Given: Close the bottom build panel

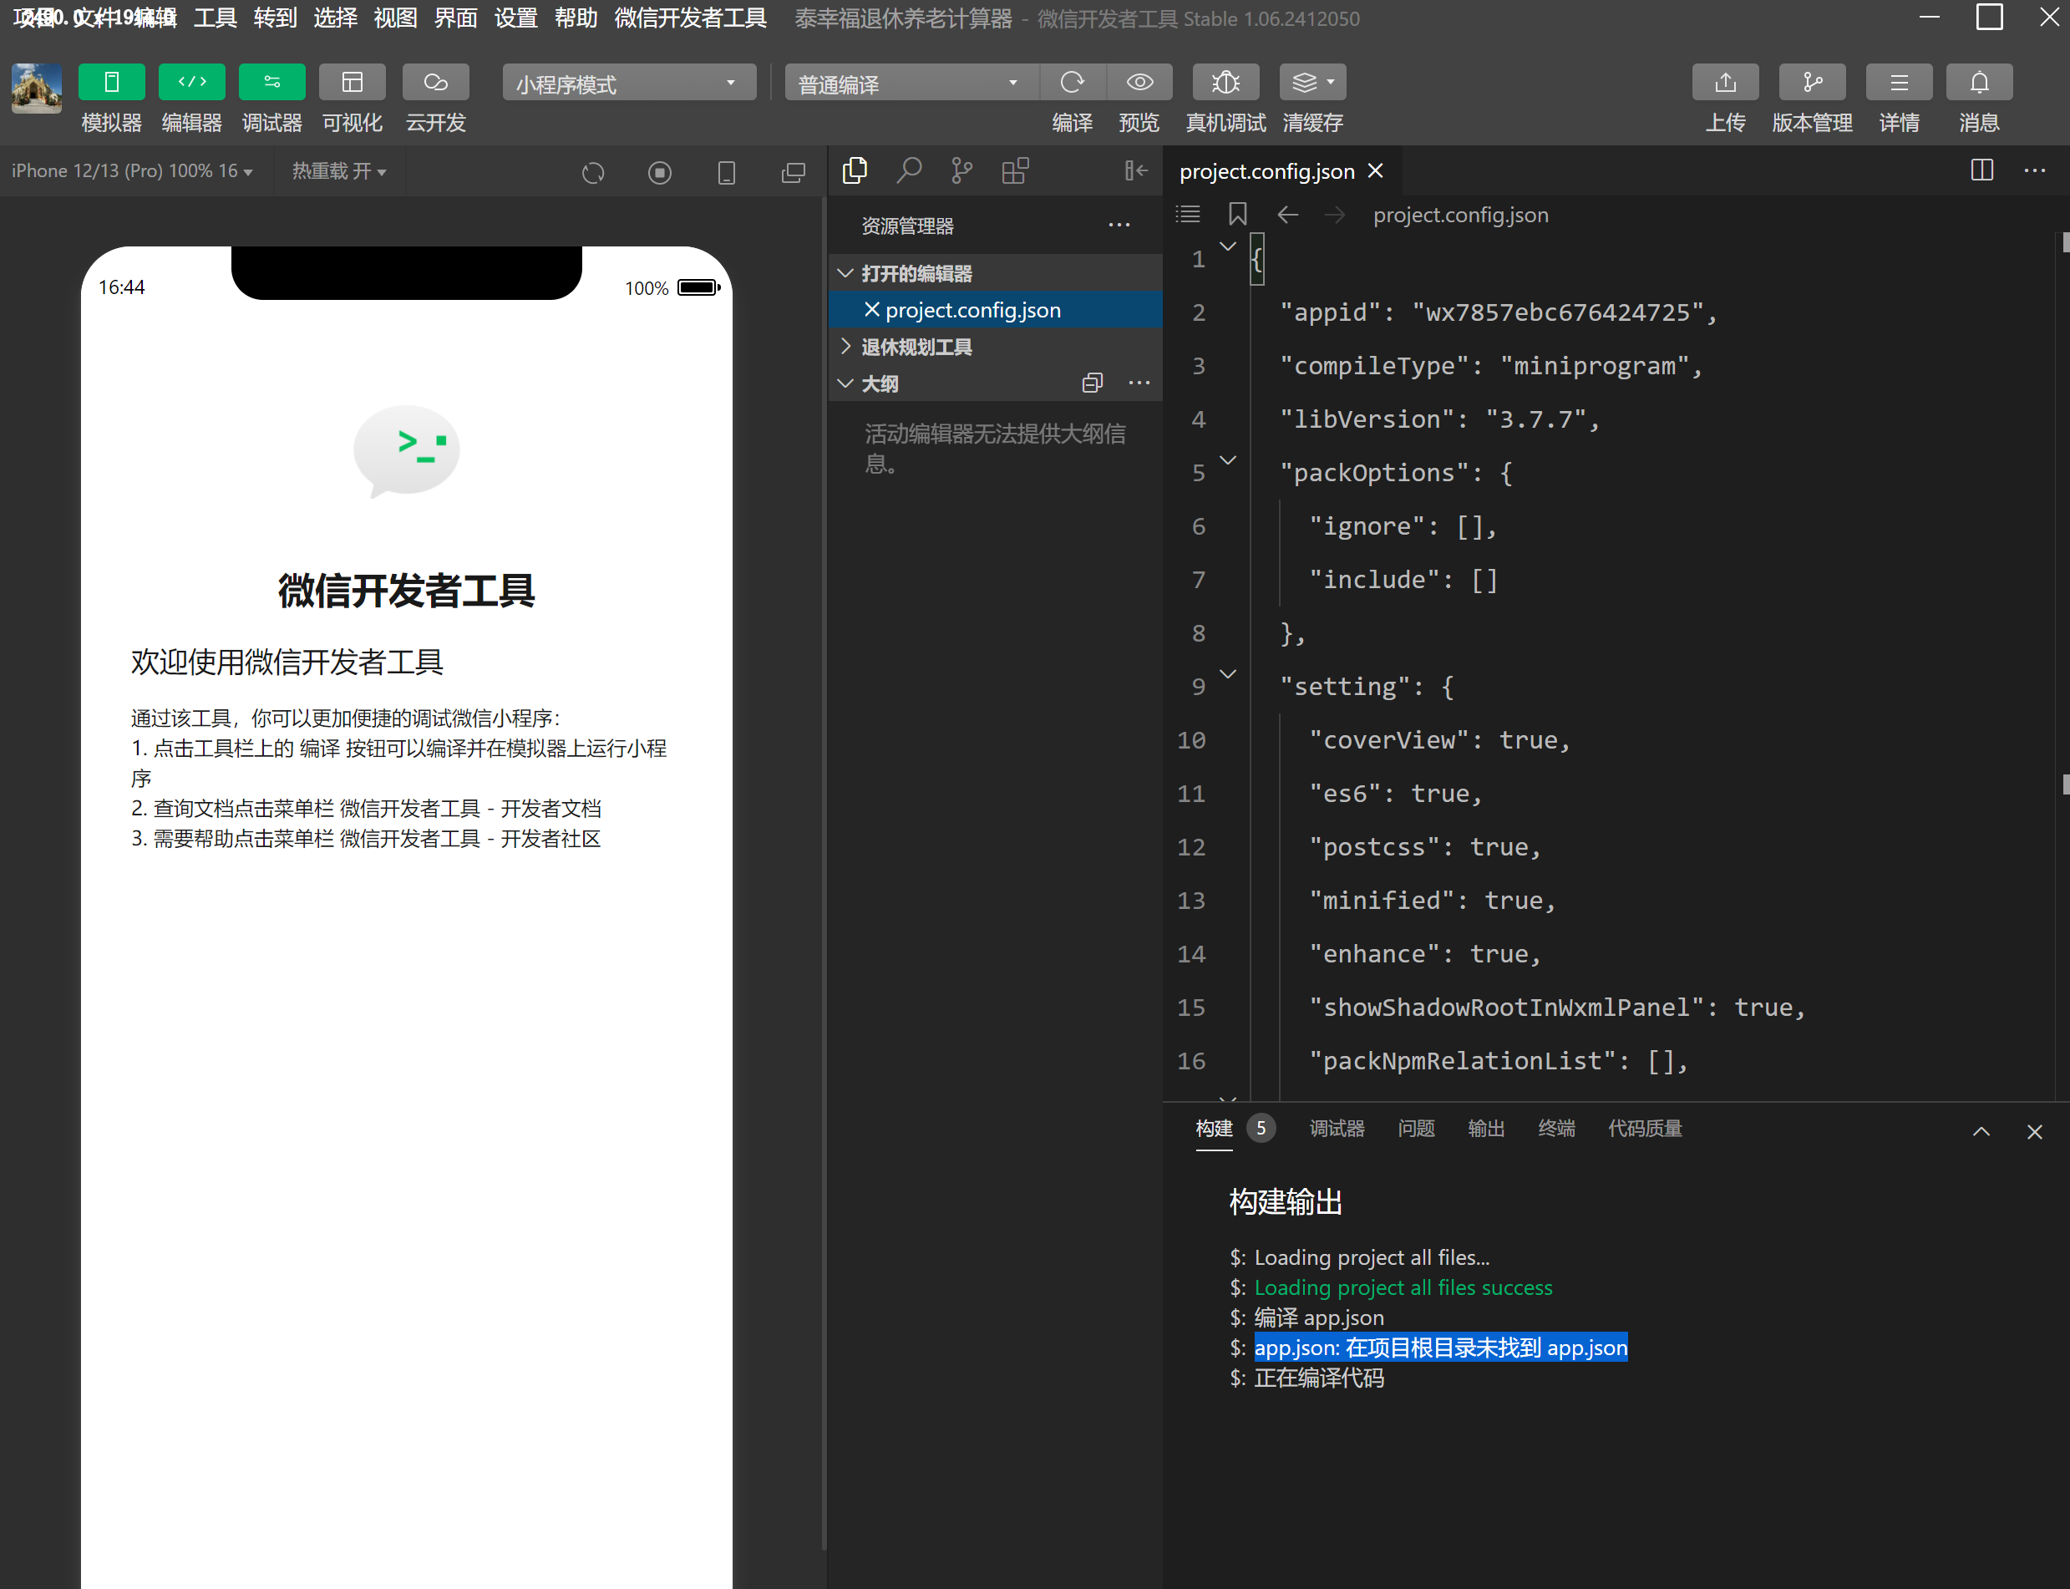Looking at the screenshot, I should pyautogui.click(x=2035, y=1131).
